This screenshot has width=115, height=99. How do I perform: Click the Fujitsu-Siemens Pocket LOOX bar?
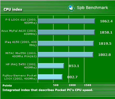point(50,77)
